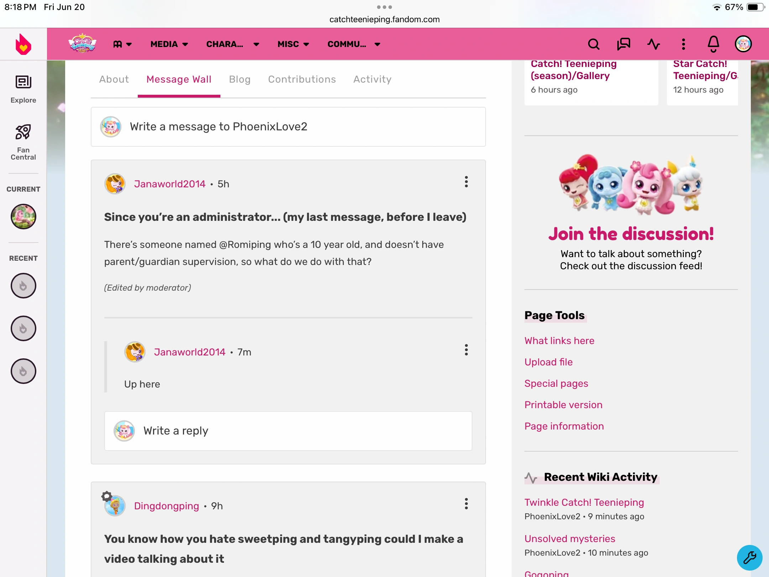Open header three-dot more menu

coord(683,44)
